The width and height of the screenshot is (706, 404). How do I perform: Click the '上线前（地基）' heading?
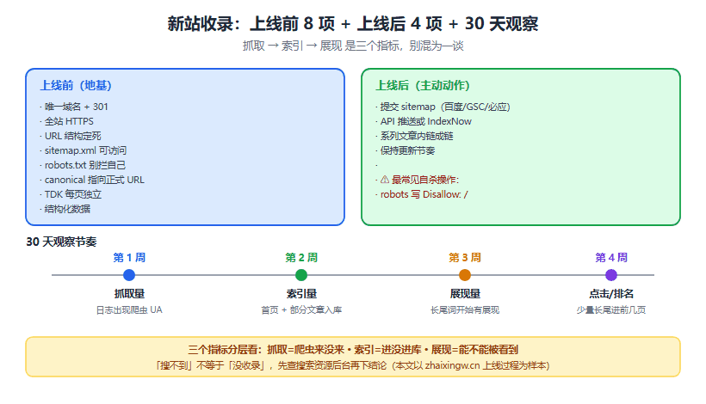coord(76,85)
